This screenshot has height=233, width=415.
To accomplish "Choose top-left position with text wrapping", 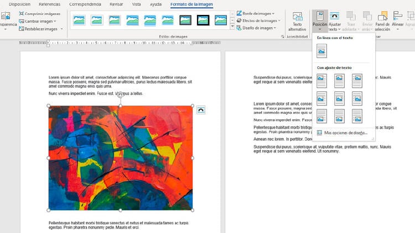I will (322, 81).
